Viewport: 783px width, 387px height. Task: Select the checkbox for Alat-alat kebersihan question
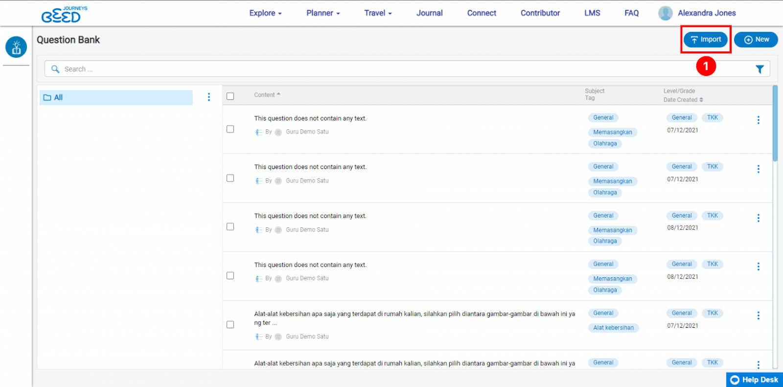coord(230,325)
